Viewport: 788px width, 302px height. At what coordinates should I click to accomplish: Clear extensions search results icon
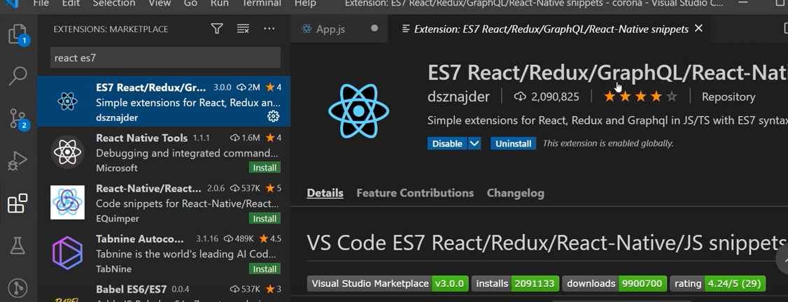pyautogui.click(x=243, y=29)
